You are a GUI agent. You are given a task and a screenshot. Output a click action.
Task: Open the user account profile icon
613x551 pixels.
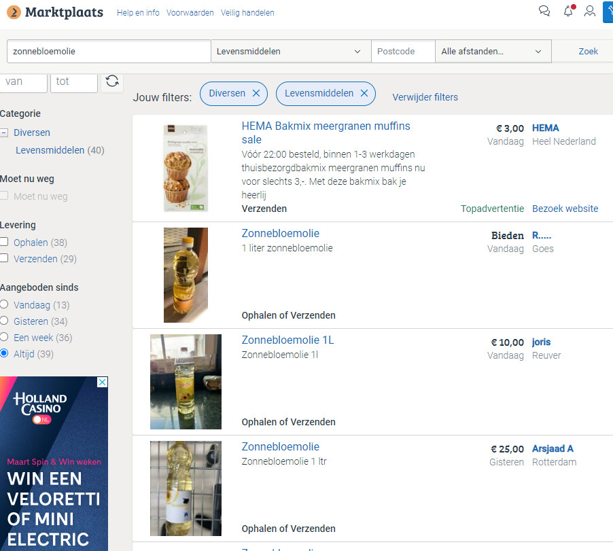point(589,11)
